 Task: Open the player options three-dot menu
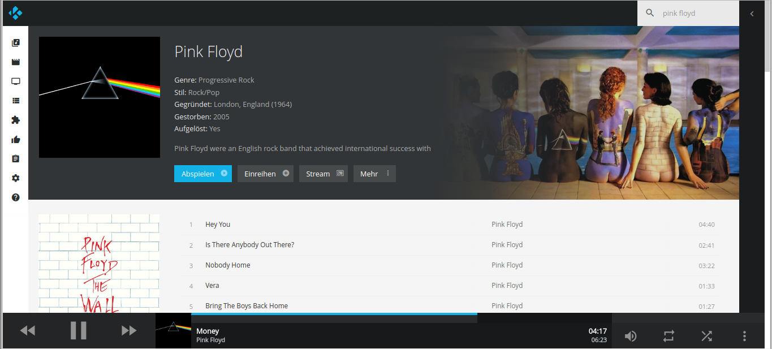(x=744, y=337)
